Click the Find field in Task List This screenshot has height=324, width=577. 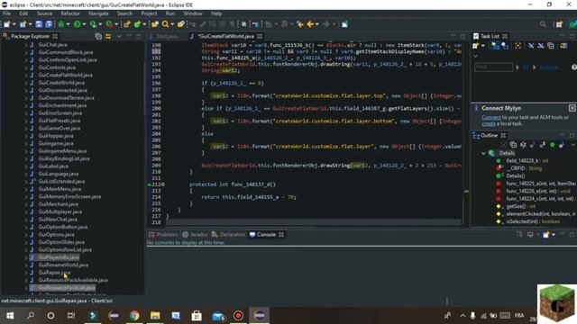click(493, 67)
